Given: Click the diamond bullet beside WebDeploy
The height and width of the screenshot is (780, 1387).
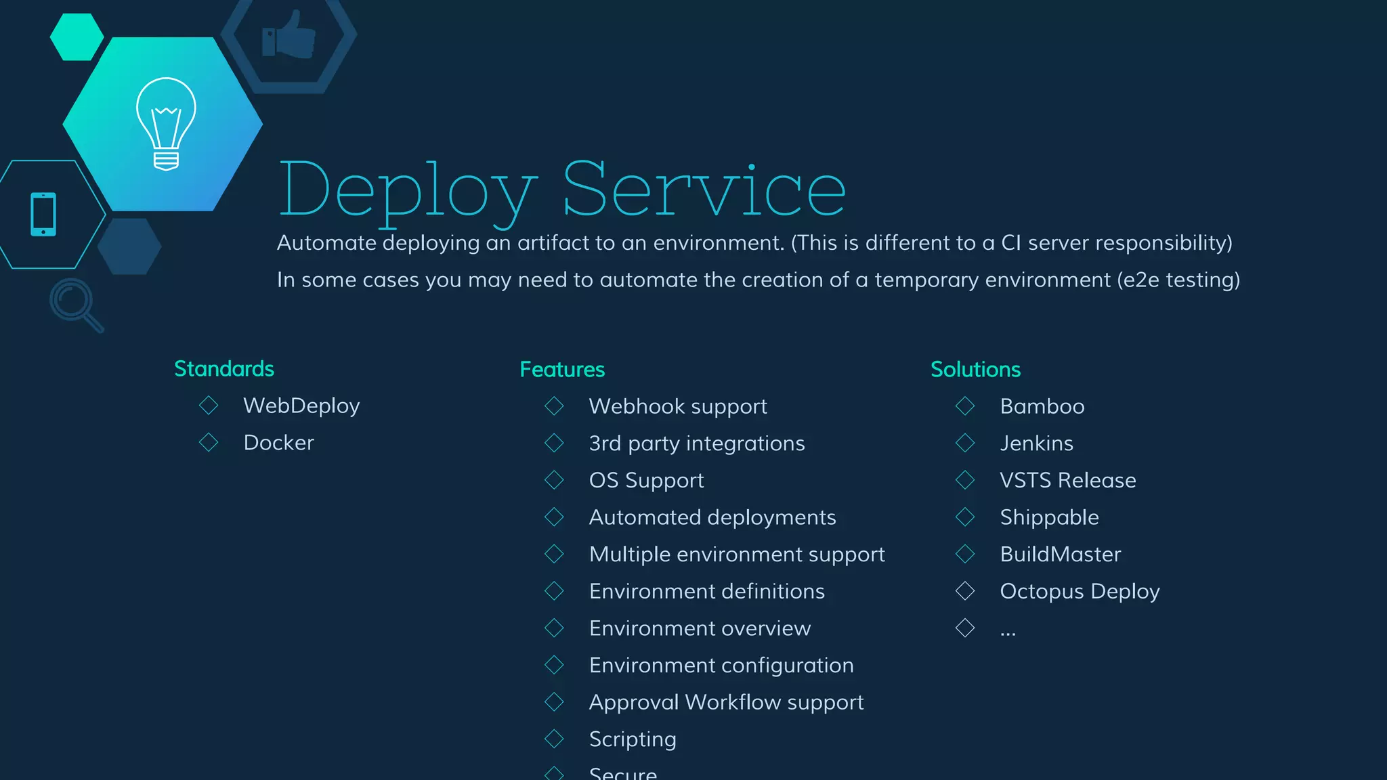Looking at the screenshot, I should (209, 406).
